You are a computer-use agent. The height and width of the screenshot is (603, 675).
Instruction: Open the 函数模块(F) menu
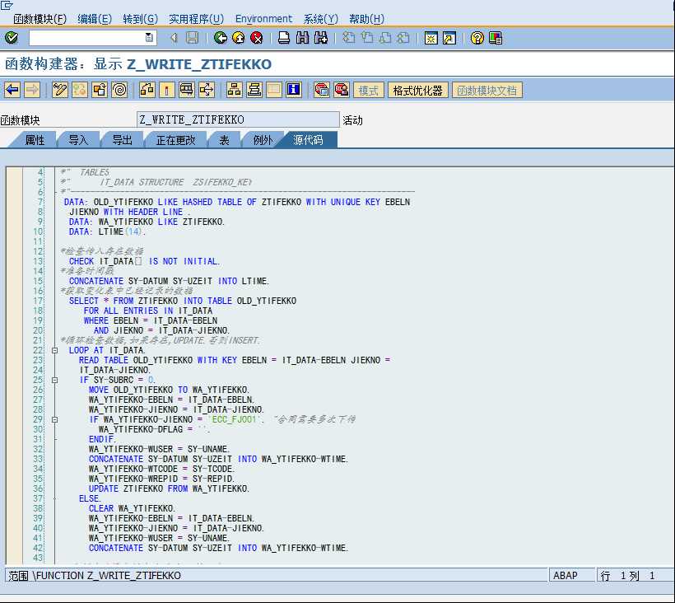tap(40, 19)
